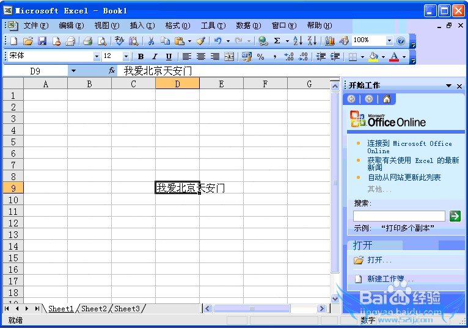Cut selection with scissors icon
This screenshot has width=468, height=329.
(x=151, y=41)
